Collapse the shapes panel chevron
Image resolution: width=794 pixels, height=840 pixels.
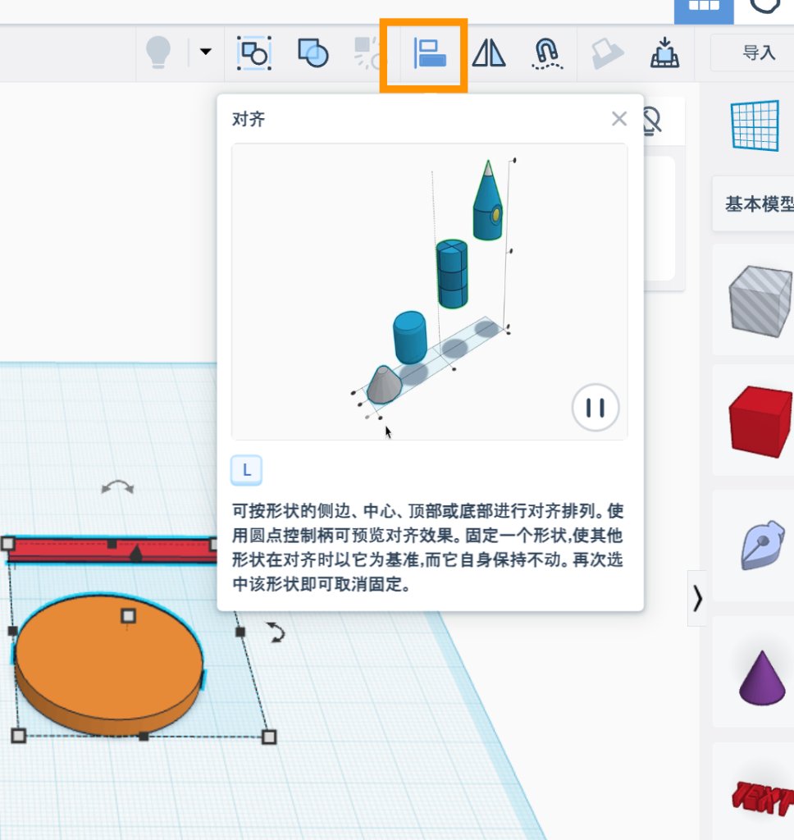tap(697, 598)
